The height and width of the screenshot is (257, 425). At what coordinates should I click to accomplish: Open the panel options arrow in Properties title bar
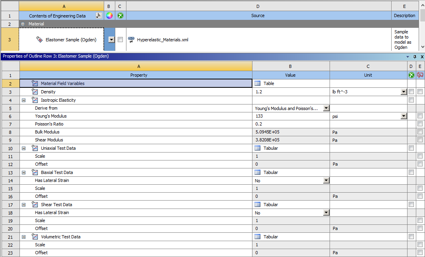pyautogui.click(x=408, y=57)
